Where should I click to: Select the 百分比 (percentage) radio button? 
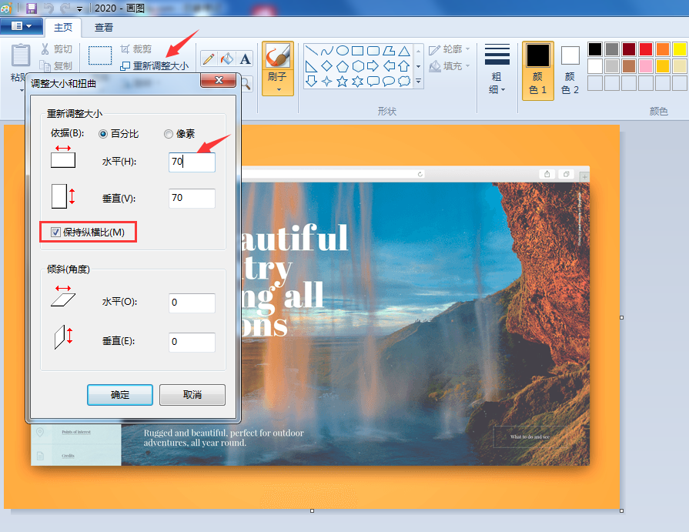tap(103, 134)
